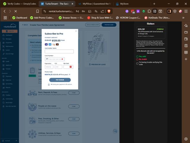
Task: Click the Back link above the lease form
Action: click(25, 25)
